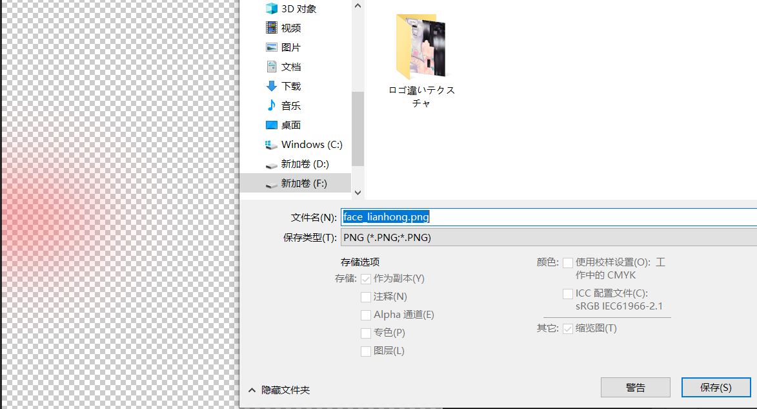757x409 pixels.
Task: Click the 桌面 desktop icon
Action: pyautogui.click(x=271, y=125)
